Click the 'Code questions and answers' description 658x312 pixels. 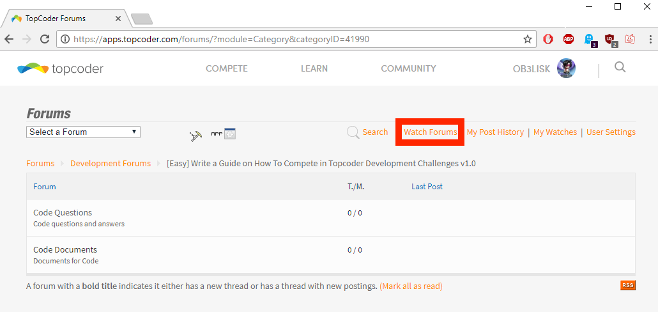click(79, 224)
